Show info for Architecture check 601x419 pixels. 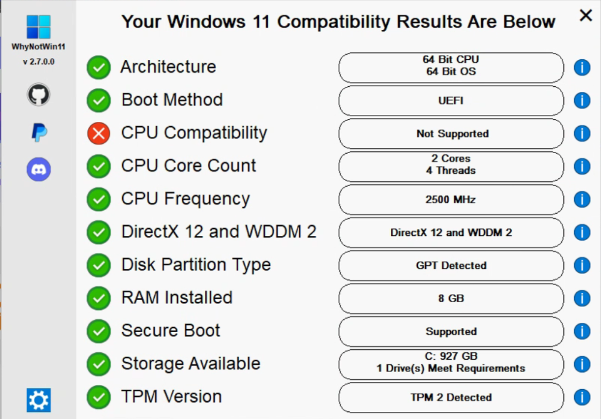582,67
